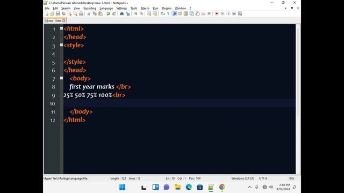
Task: Open File Explorer from taskbar
Action: coord(177,187)
